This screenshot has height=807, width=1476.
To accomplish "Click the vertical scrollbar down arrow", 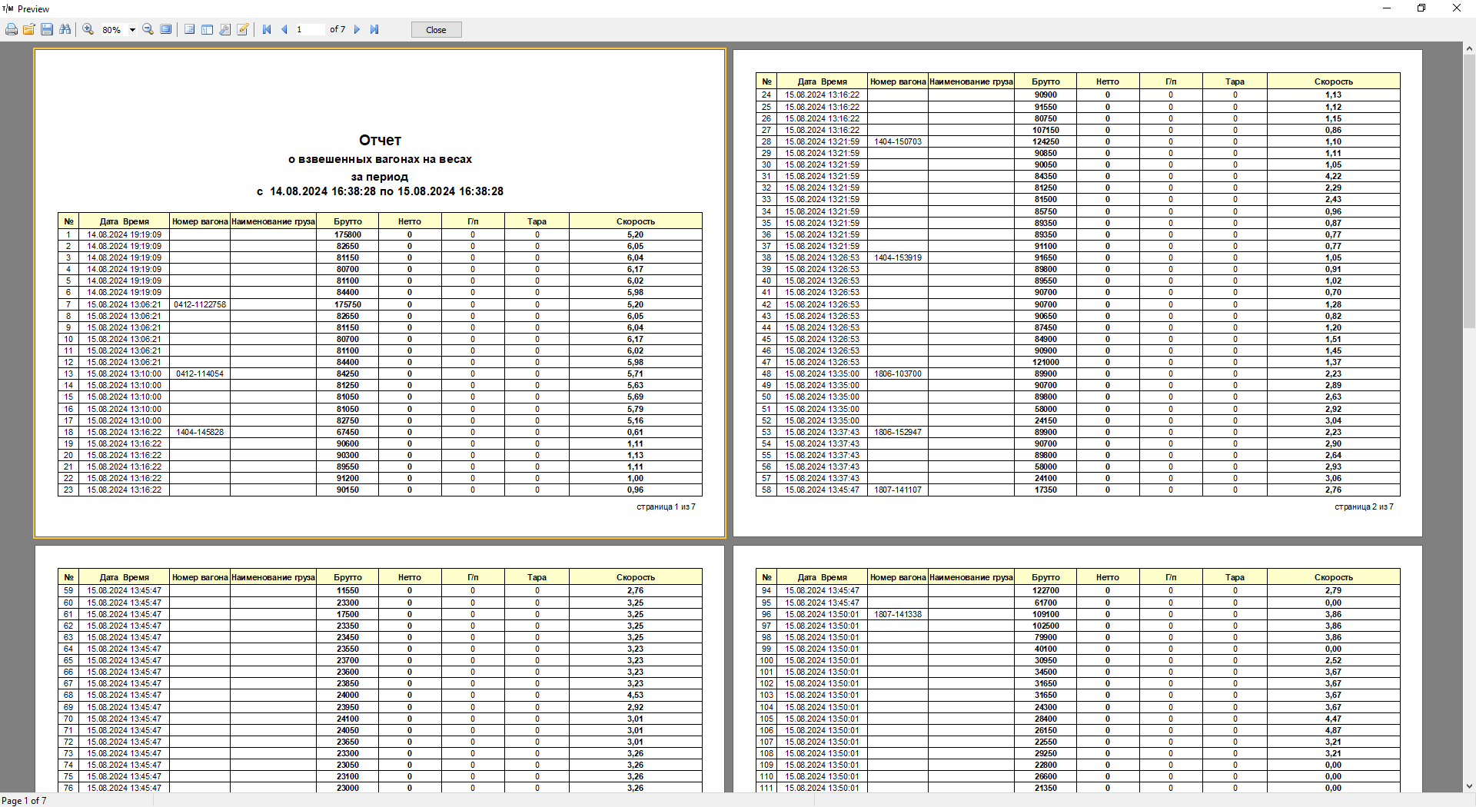I will [1469, 786].
